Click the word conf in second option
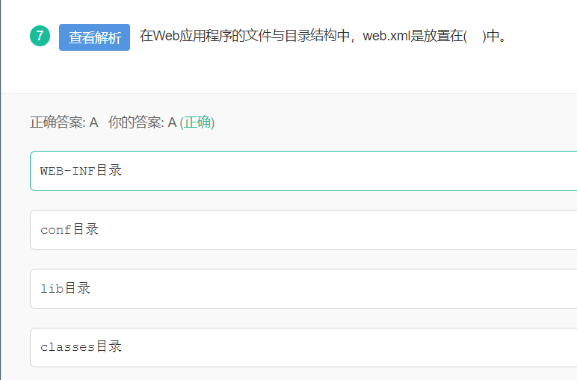 [56, 230]
